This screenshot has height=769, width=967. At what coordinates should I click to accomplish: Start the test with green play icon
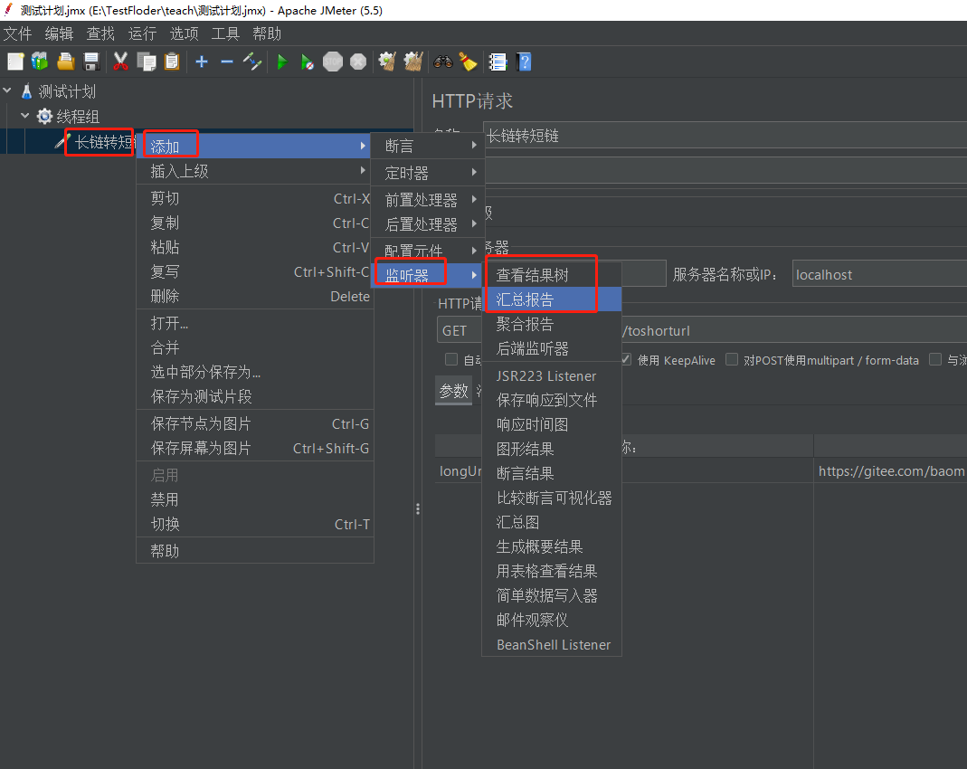click(x=282, y=62)
